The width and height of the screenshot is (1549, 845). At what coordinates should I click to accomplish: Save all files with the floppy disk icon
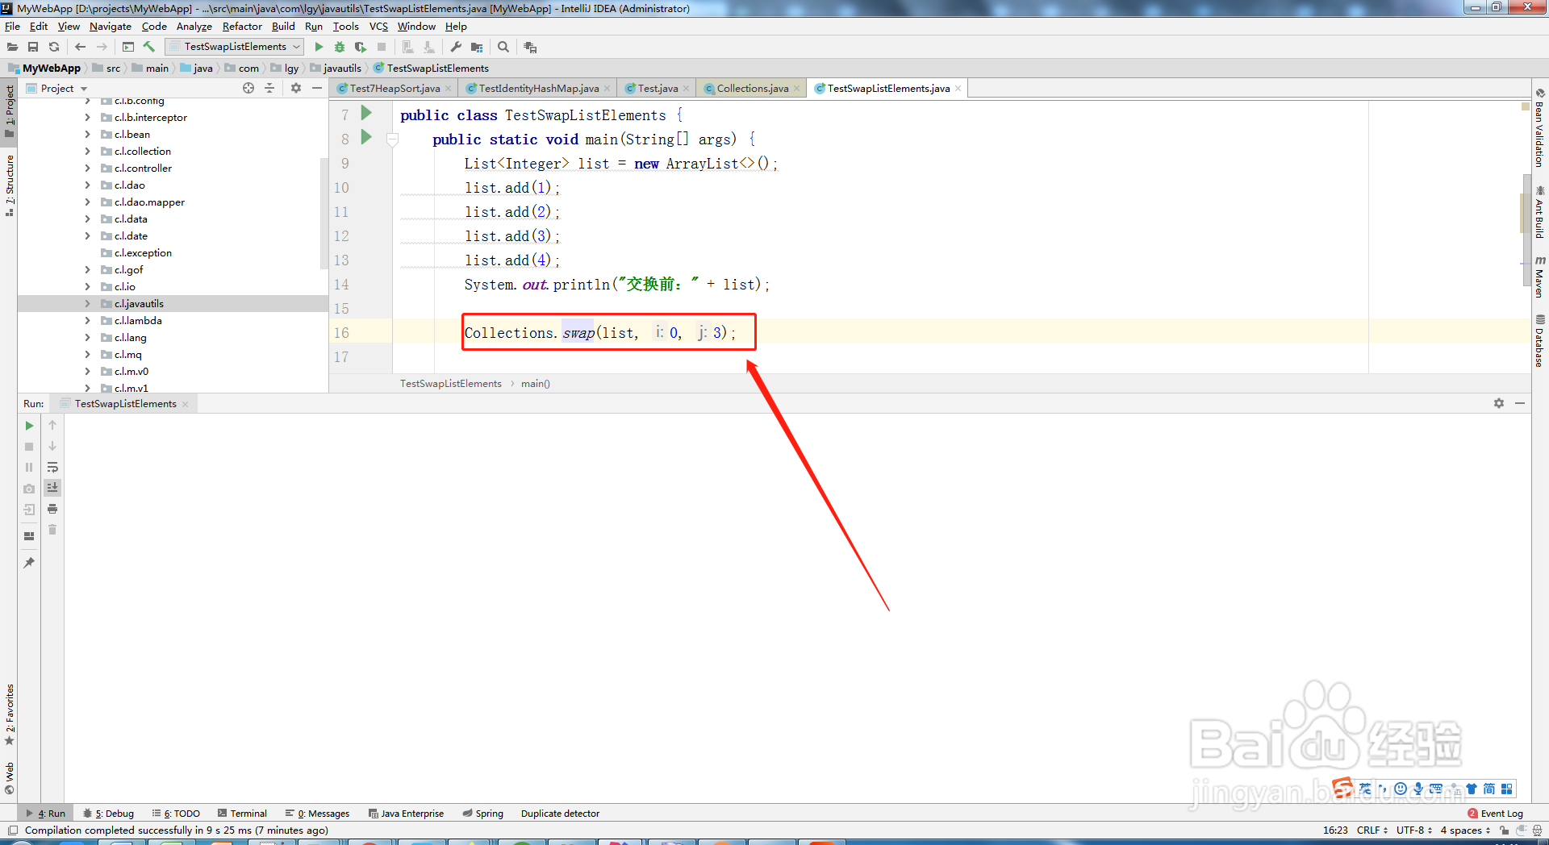coord(33,47)
